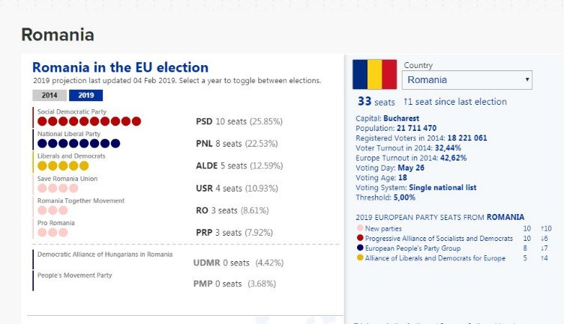This screenshot has height=324, width=564.
Task: Click the Pro Romania seat dots
Action: point(52,233)
